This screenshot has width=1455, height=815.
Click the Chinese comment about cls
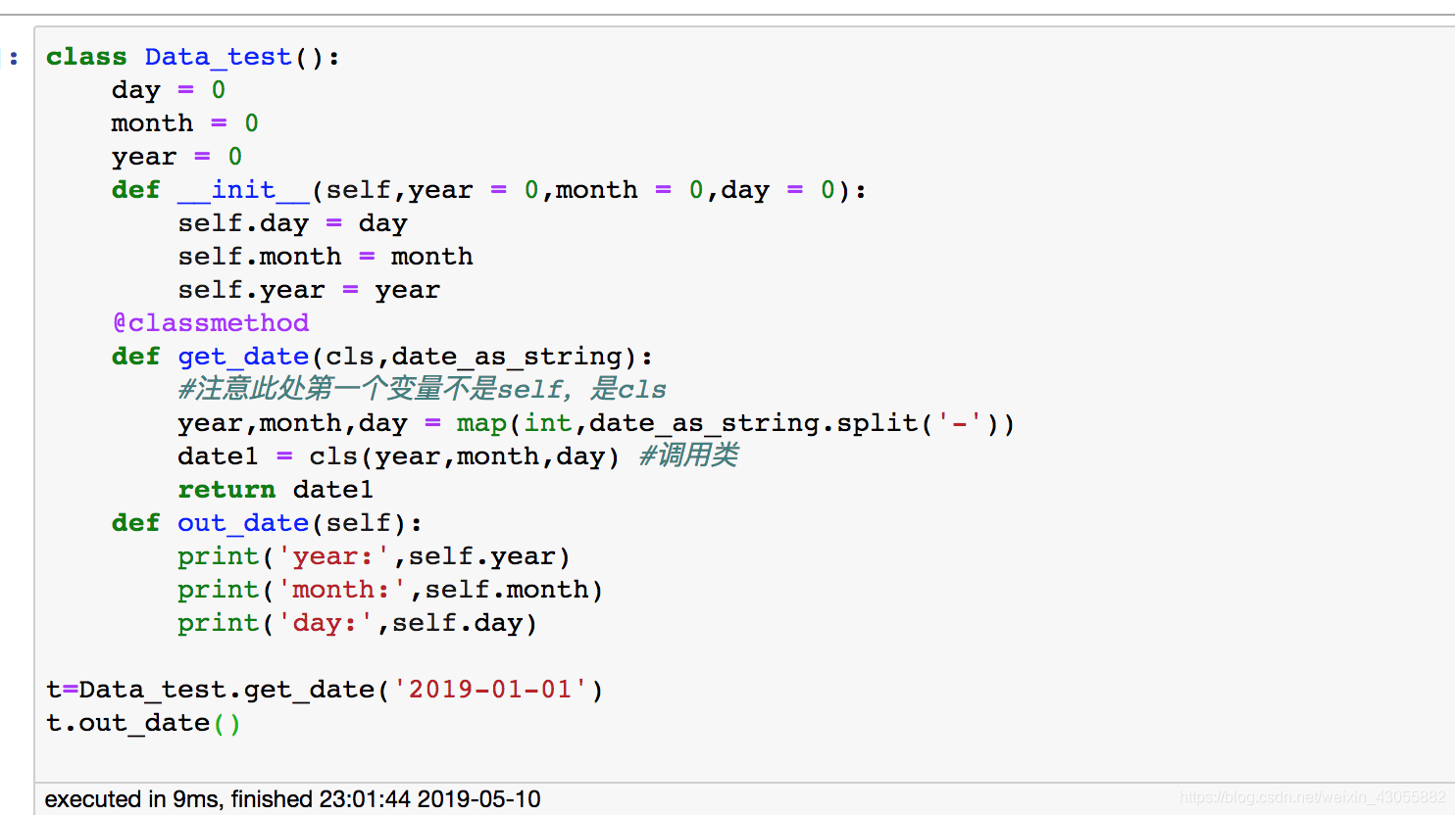point(422,390)
